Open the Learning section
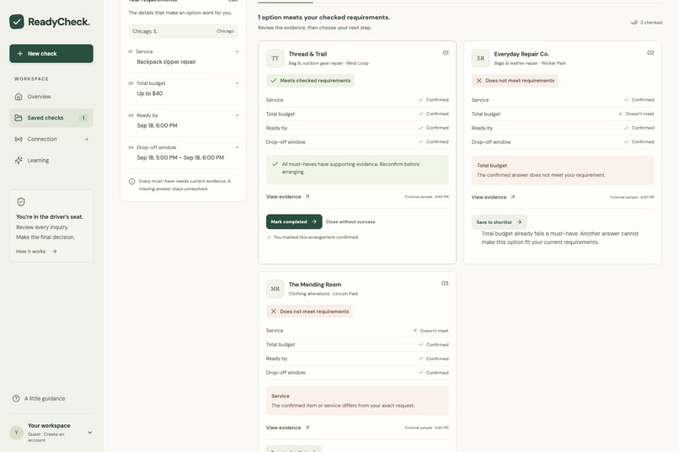This screenshot has height=452, width=679. pyautogui.click(x=51, y=160)
